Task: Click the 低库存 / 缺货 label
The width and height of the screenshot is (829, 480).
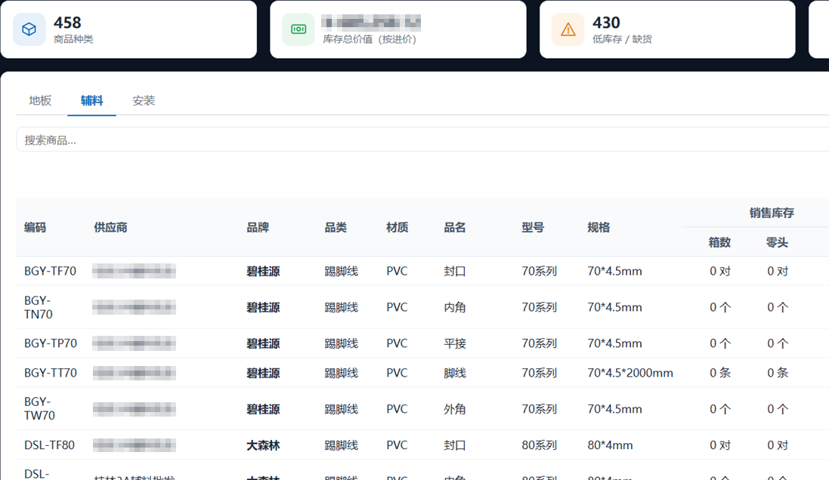Action: point(622,39)
